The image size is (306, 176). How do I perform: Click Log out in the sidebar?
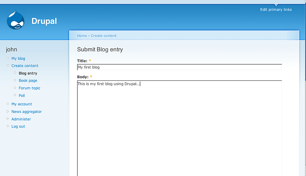point(18,126)
